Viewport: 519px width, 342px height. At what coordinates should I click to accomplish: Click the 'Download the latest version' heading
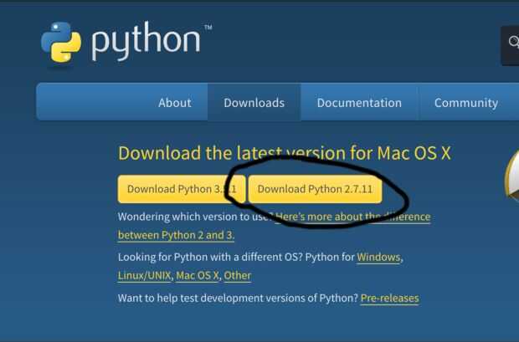coord(285,153)
